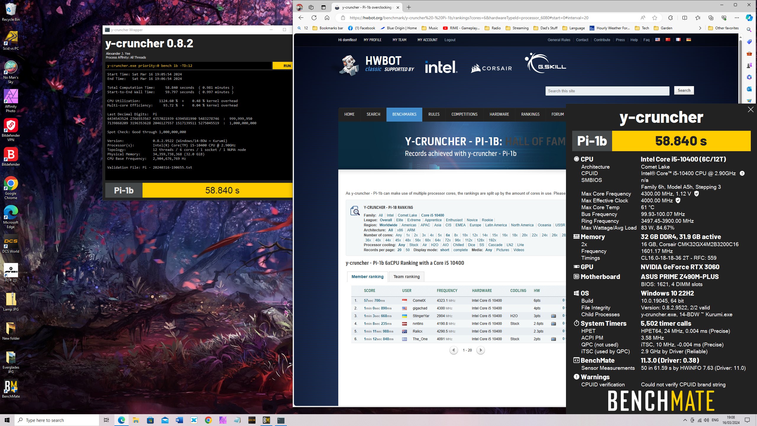757x426 pixels.
Task: Add this page to favorites star
Action: pyautogui.click(x=655, y=18)
